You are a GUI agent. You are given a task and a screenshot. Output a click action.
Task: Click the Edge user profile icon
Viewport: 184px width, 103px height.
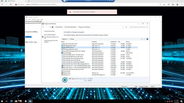177,5
